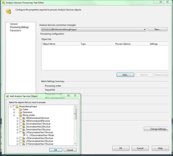This screenshot has width=173, height=156.
Task: Click the LRDenormalizedView2Structure mining structure icon
Action: coord(24,138)
